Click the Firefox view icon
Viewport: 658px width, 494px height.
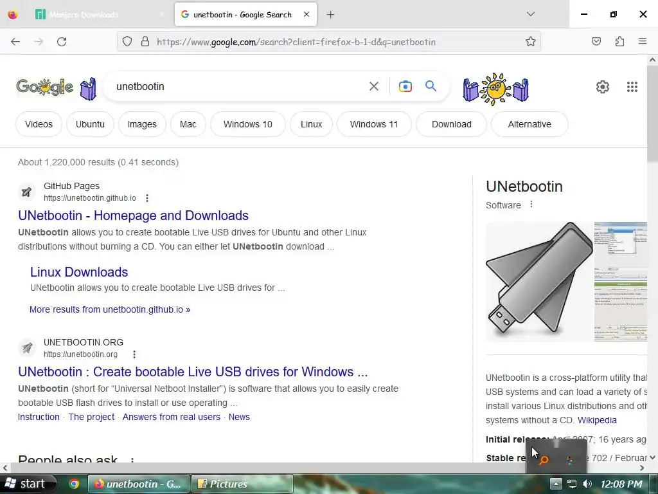[x=13, y=15]
